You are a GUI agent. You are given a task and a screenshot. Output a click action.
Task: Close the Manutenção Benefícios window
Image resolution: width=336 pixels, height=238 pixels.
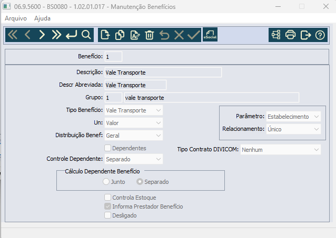[x=326, y=7]
